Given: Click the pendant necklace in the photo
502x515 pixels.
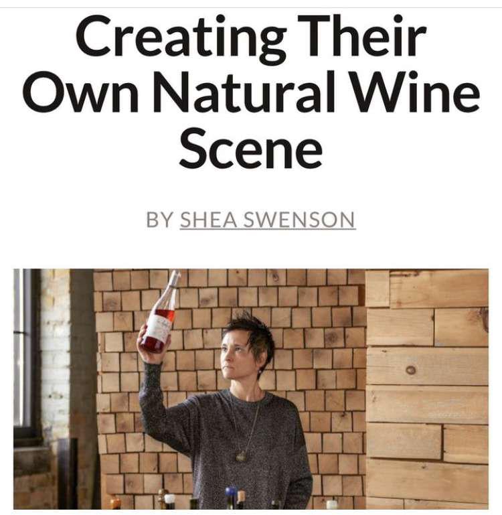Looking at the screenshot, I should click(x=242, y=456).
